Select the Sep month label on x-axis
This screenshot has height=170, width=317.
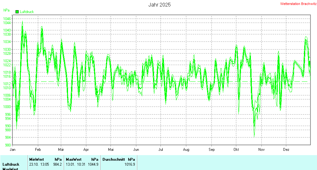click(x=211, y=150)
